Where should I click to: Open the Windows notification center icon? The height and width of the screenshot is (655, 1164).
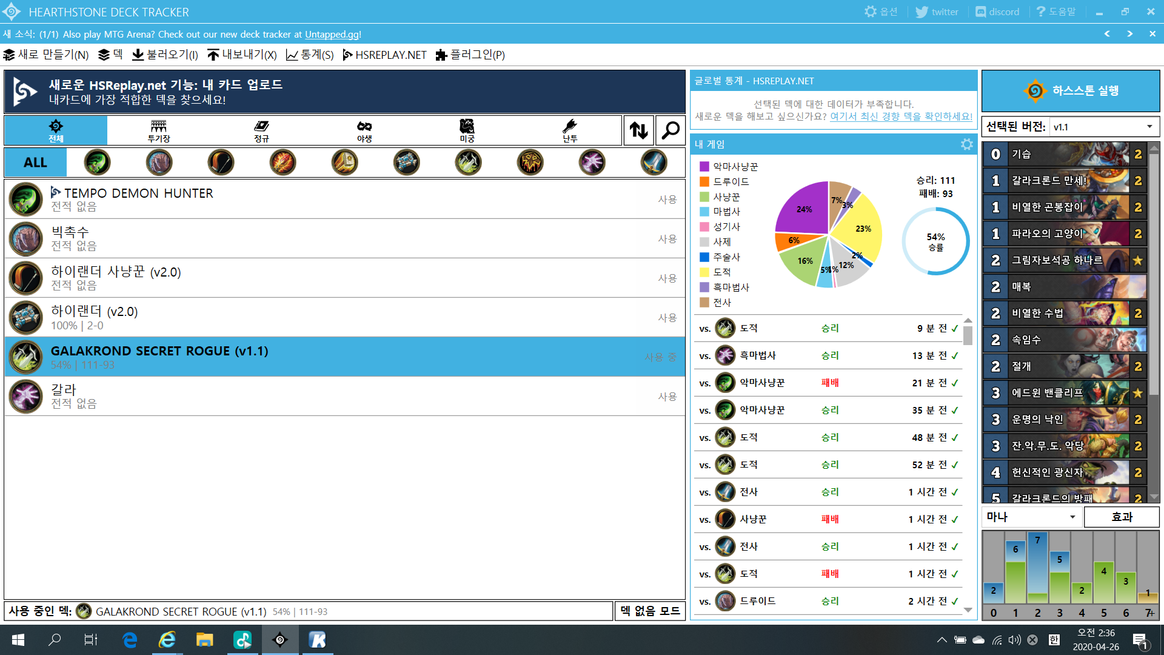point(1140,640)
